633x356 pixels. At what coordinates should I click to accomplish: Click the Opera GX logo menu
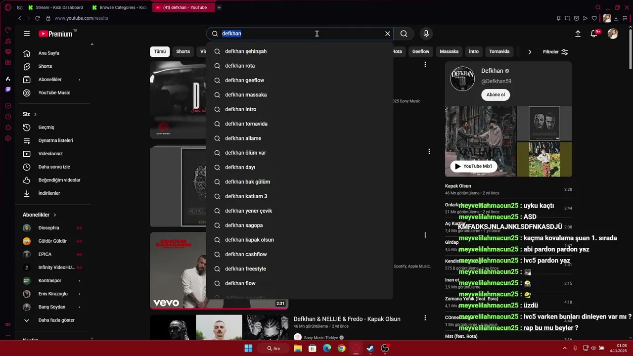[8, 7]
